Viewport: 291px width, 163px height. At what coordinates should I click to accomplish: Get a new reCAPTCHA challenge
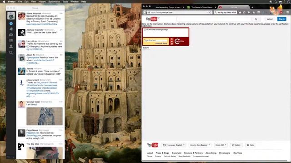(172, 39)
